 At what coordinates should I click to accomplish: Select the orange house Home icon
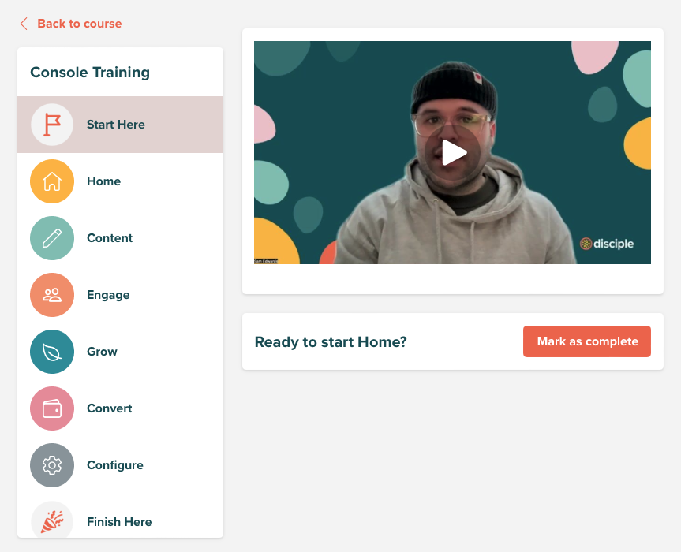pyautogui.click(x=52, y=181)
